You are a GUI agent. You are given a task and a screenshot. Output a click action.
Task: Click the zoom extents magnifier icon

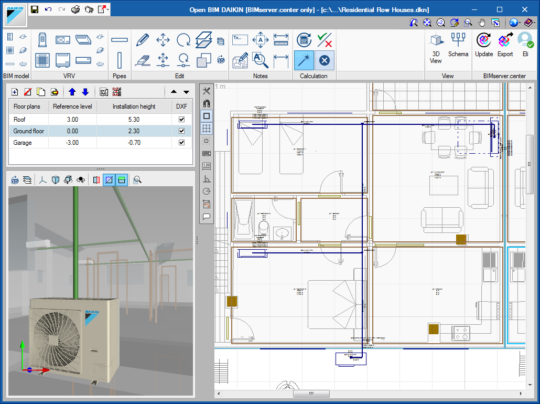(x=427, y=23)
